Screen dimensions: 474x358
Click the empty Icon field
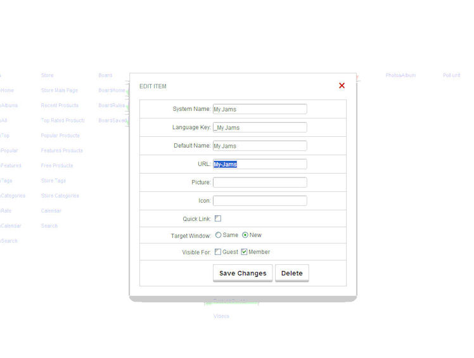click(260, 201)
